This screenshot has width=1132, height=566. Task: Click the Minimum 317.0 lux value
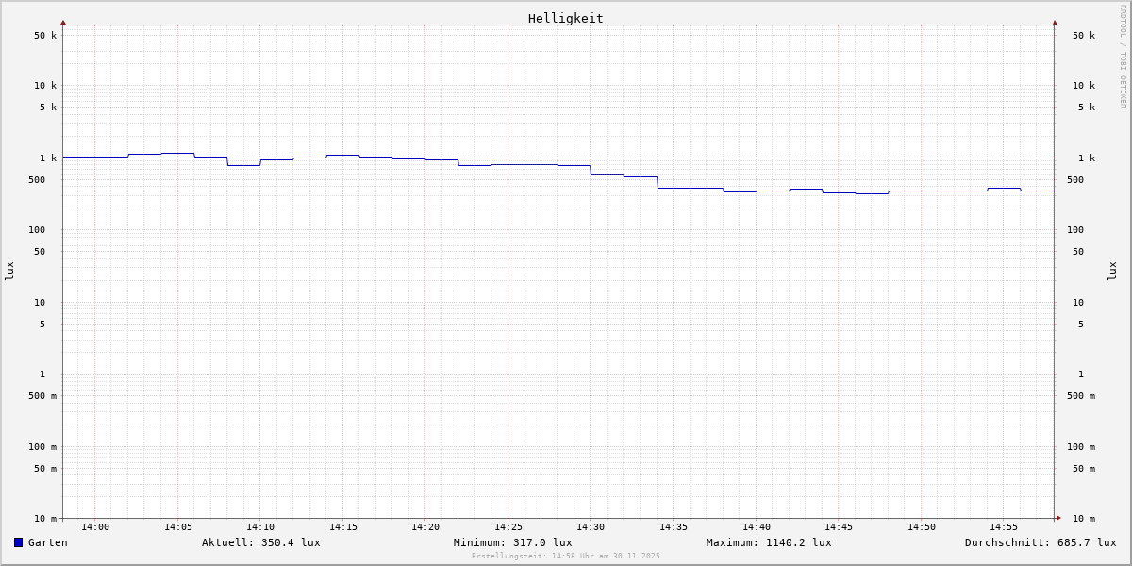click(512, 542)
